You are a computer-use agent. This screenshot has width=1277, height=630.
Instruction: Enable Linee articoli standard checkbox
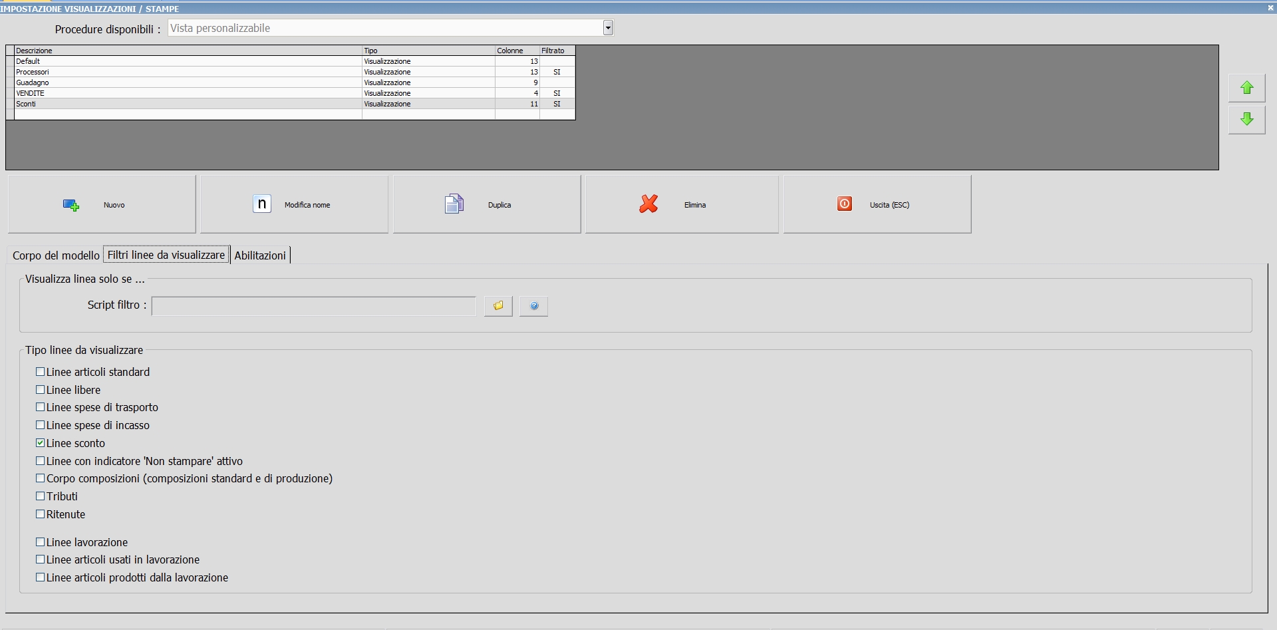41,372
